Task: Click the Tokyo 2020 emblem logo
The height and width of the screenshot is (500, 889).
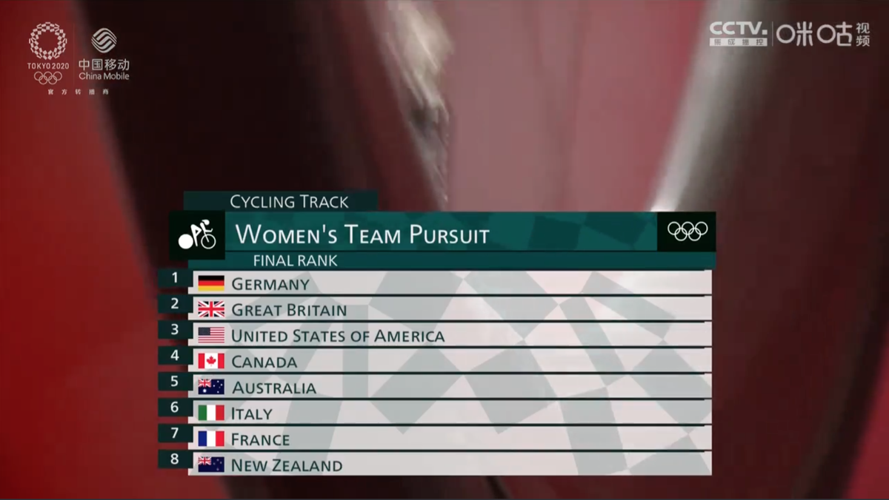Action: pos(47,53)
